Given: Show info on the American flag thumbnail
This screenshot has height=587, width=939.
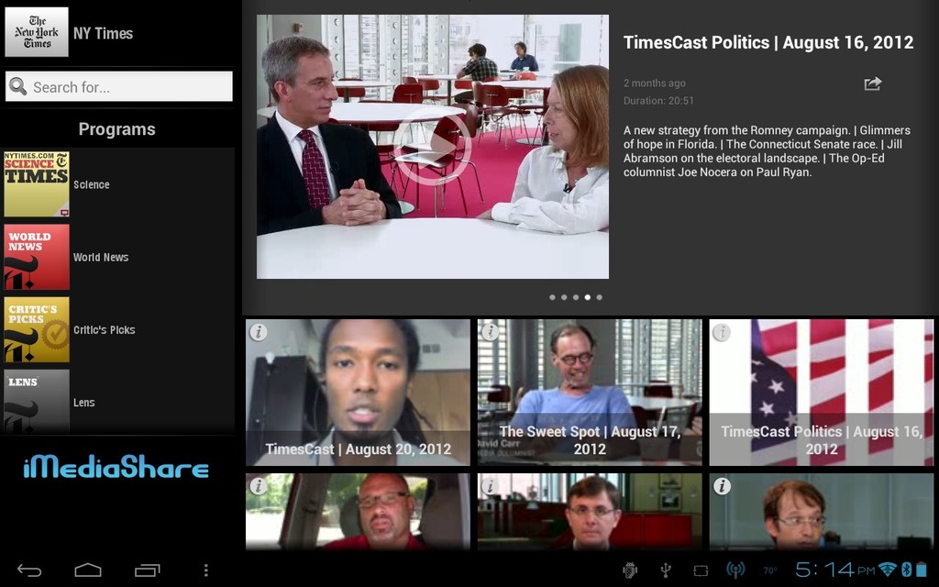Looking at the screenshot, I should coord(722,332).
